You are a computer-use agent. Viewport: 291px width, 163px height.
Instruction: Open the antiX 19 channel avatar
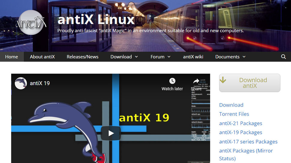tap(21, 83)
